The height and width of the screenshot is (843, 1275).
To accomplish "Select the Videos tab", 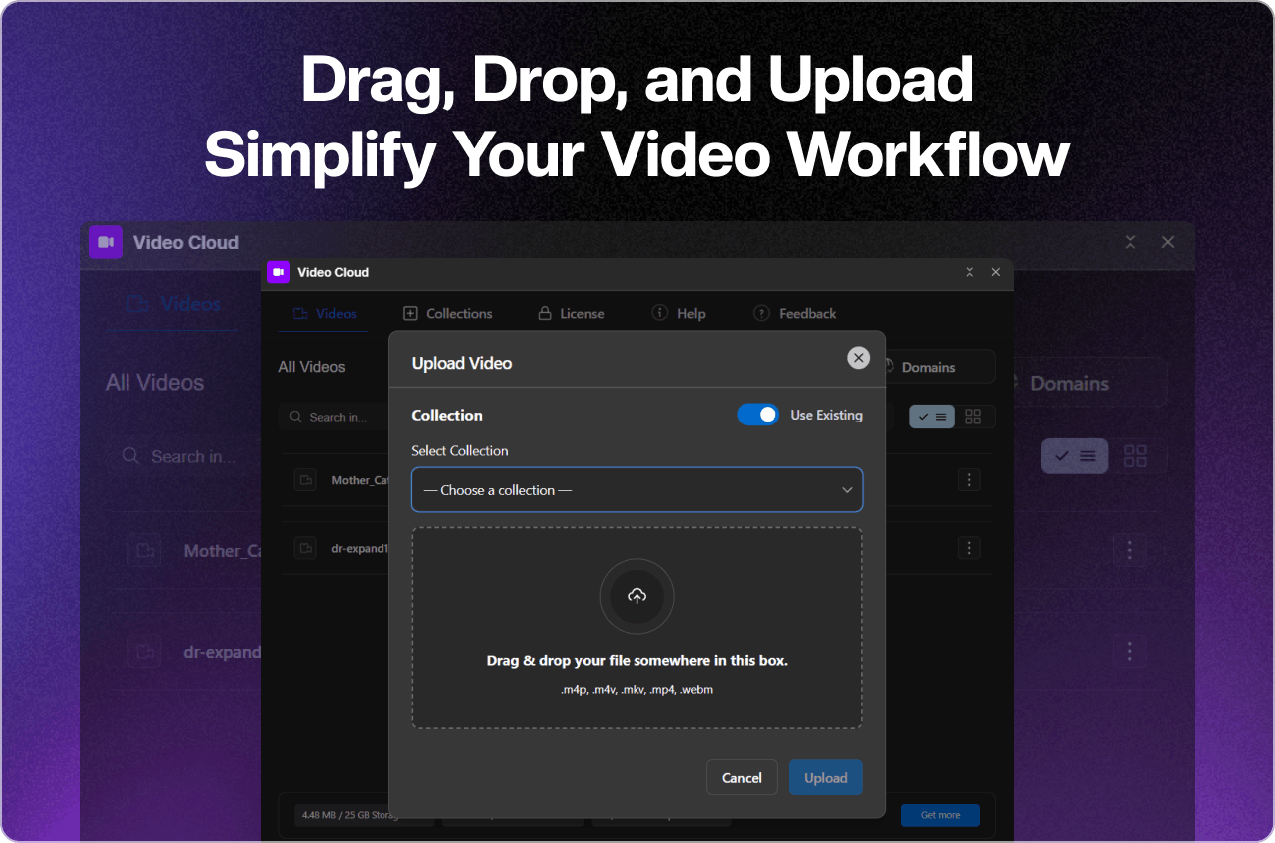I will click(x=323, y=312).
